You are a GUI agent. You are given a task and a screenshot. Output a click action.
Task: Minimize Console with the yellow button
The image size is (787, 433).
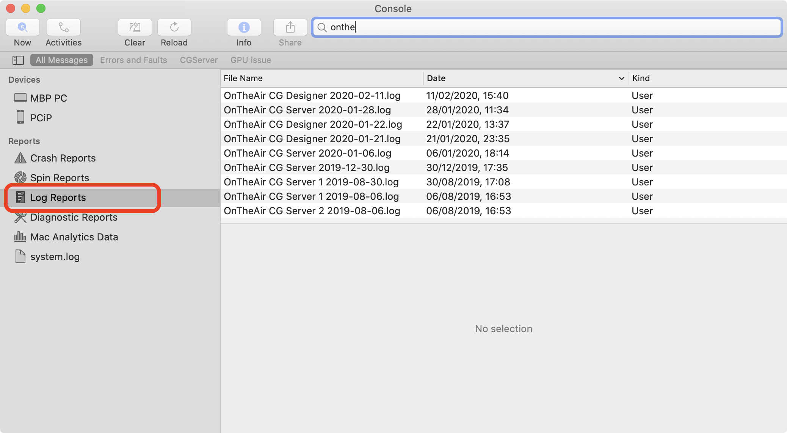[x=26, y=8]
